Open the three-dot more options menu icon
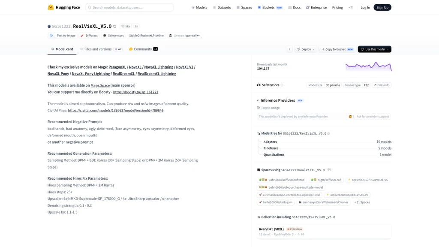Screen dimensions: 439x247 coord(289,49)
